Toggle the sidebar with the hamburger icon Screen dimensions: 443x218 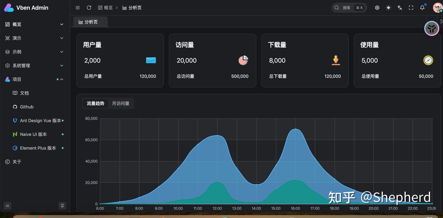(x=78, y=8)
